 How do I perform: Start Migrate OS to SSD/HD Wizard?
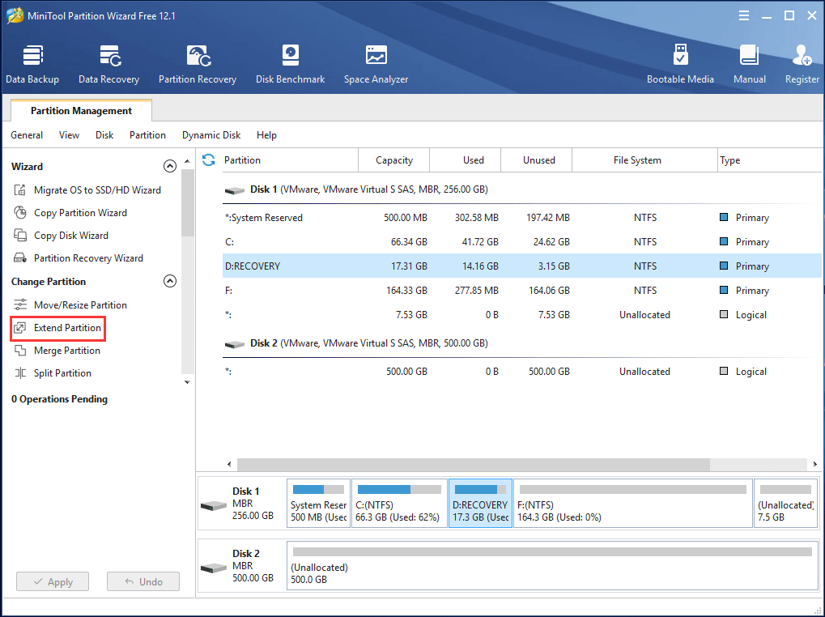coord(97,190)
